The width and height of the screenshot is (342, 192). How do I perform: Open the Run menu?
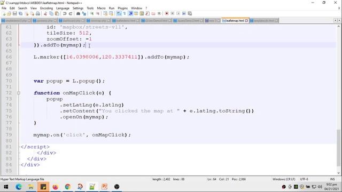112,8
